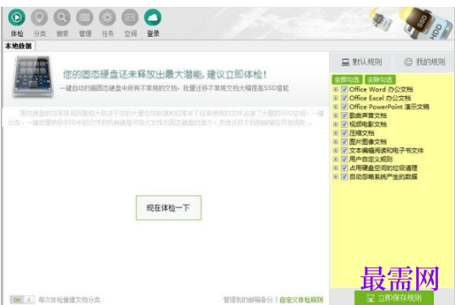Expand the Office PowerPoint 演示文稿 node
Screen dimensions: 455x305
pyautogui.click(x=336, y=107)
